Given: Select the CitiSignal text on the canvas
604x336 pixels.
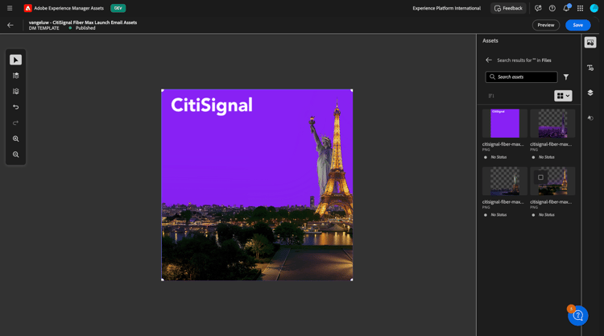Looking at the screenshot, I should click(212, 106).
